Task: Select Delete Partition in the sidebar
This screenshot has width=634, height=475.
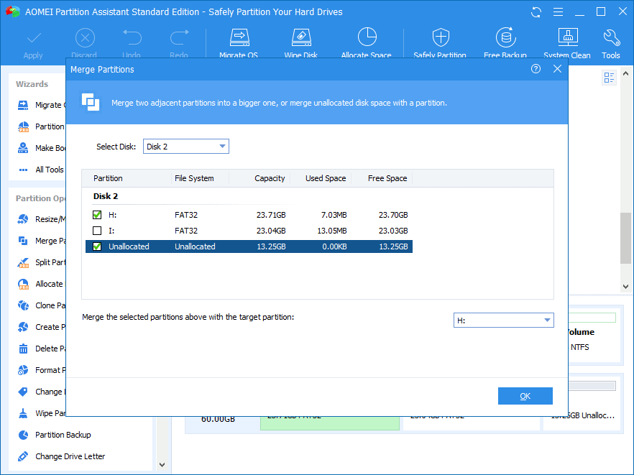Action: (x=40, y=349)
